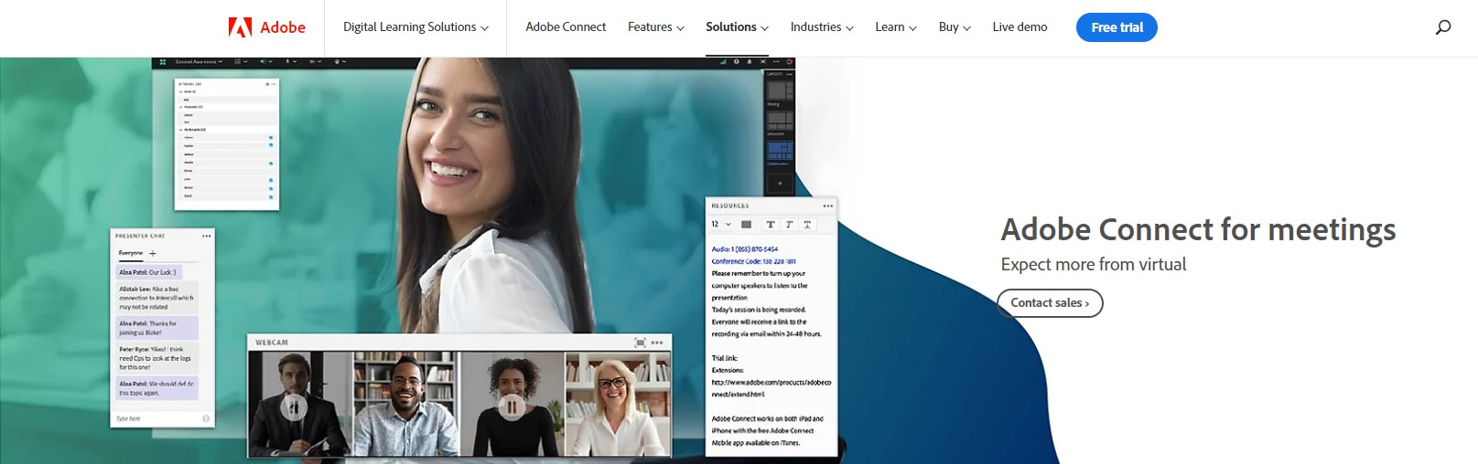
Task: Click the 'Peter Ryce: Yikes!' chat message
Action: click(156, 358)
